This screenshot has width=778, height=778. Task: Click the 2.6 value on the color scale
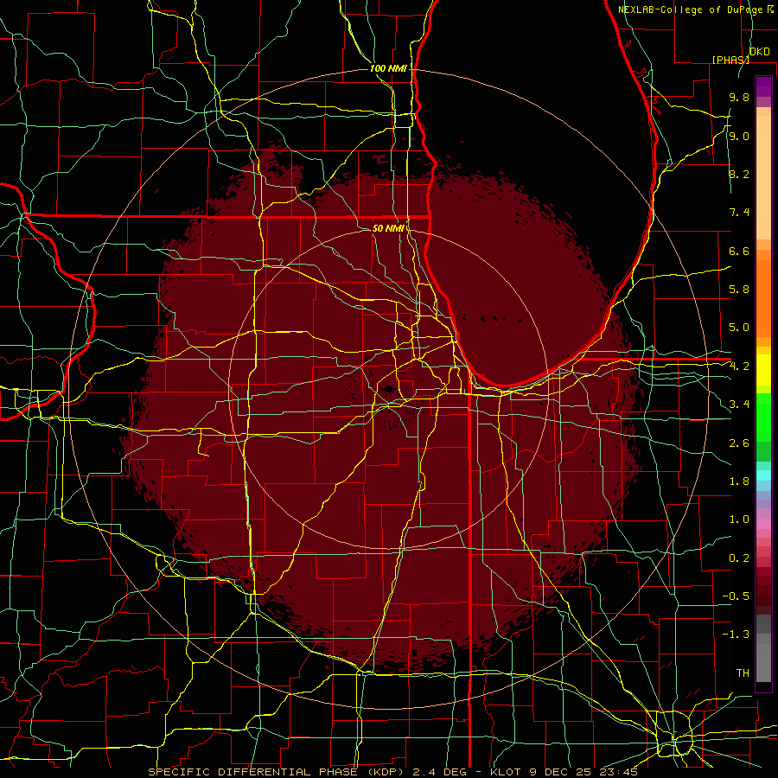point(739,443)
